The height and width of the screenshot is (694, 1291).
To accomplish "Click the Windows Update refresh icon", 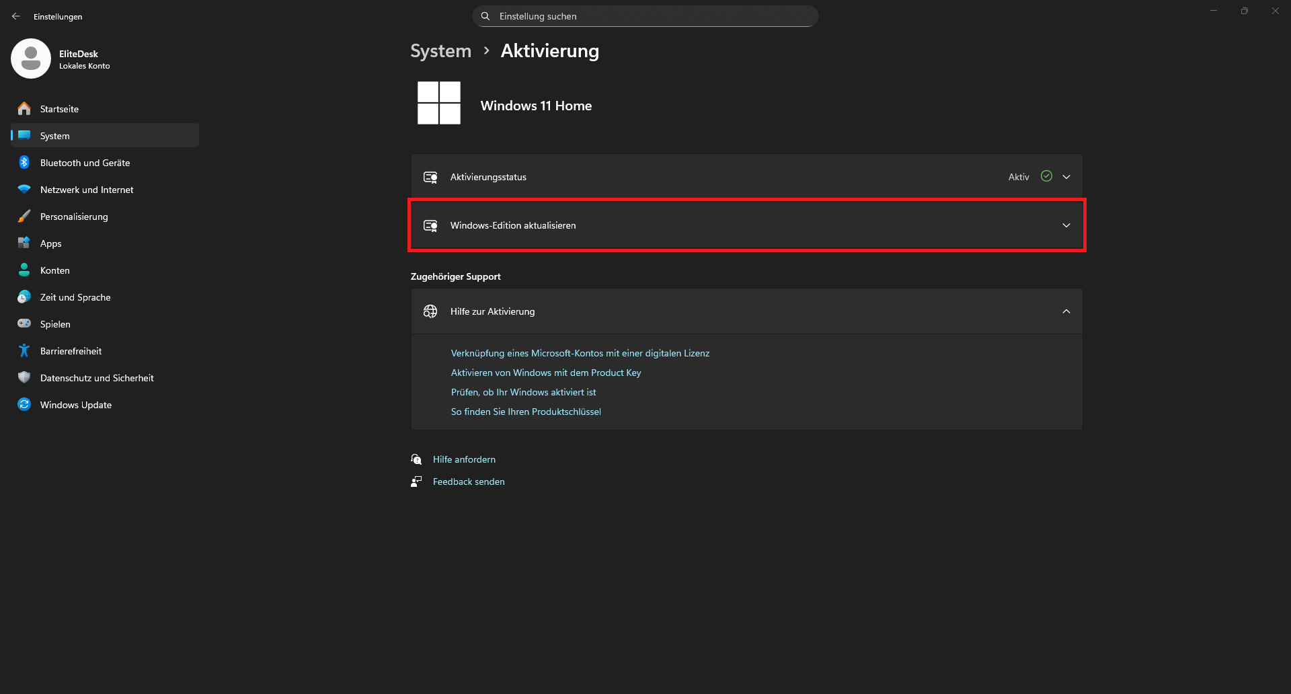I will point(24,404).
